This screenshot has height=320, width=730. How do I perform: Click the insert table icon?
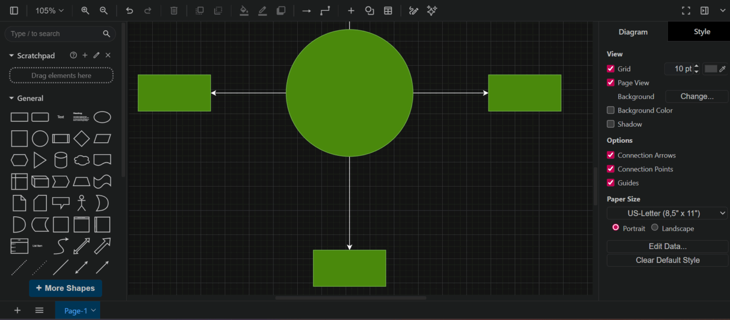tap(388, 10)
